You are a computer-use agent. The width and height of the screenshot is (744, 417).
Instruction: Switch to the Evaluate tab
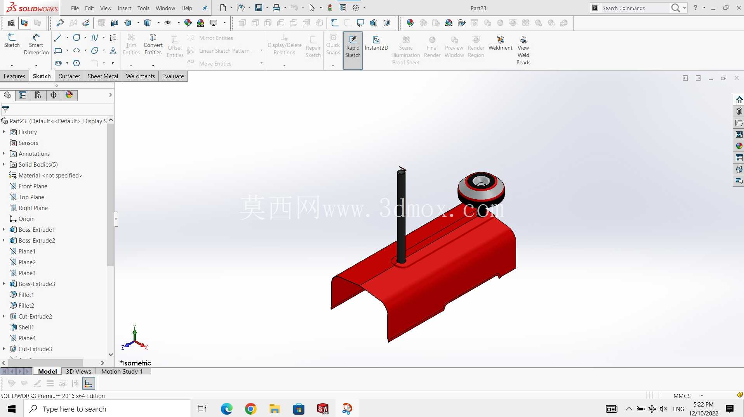click(173, 76)
